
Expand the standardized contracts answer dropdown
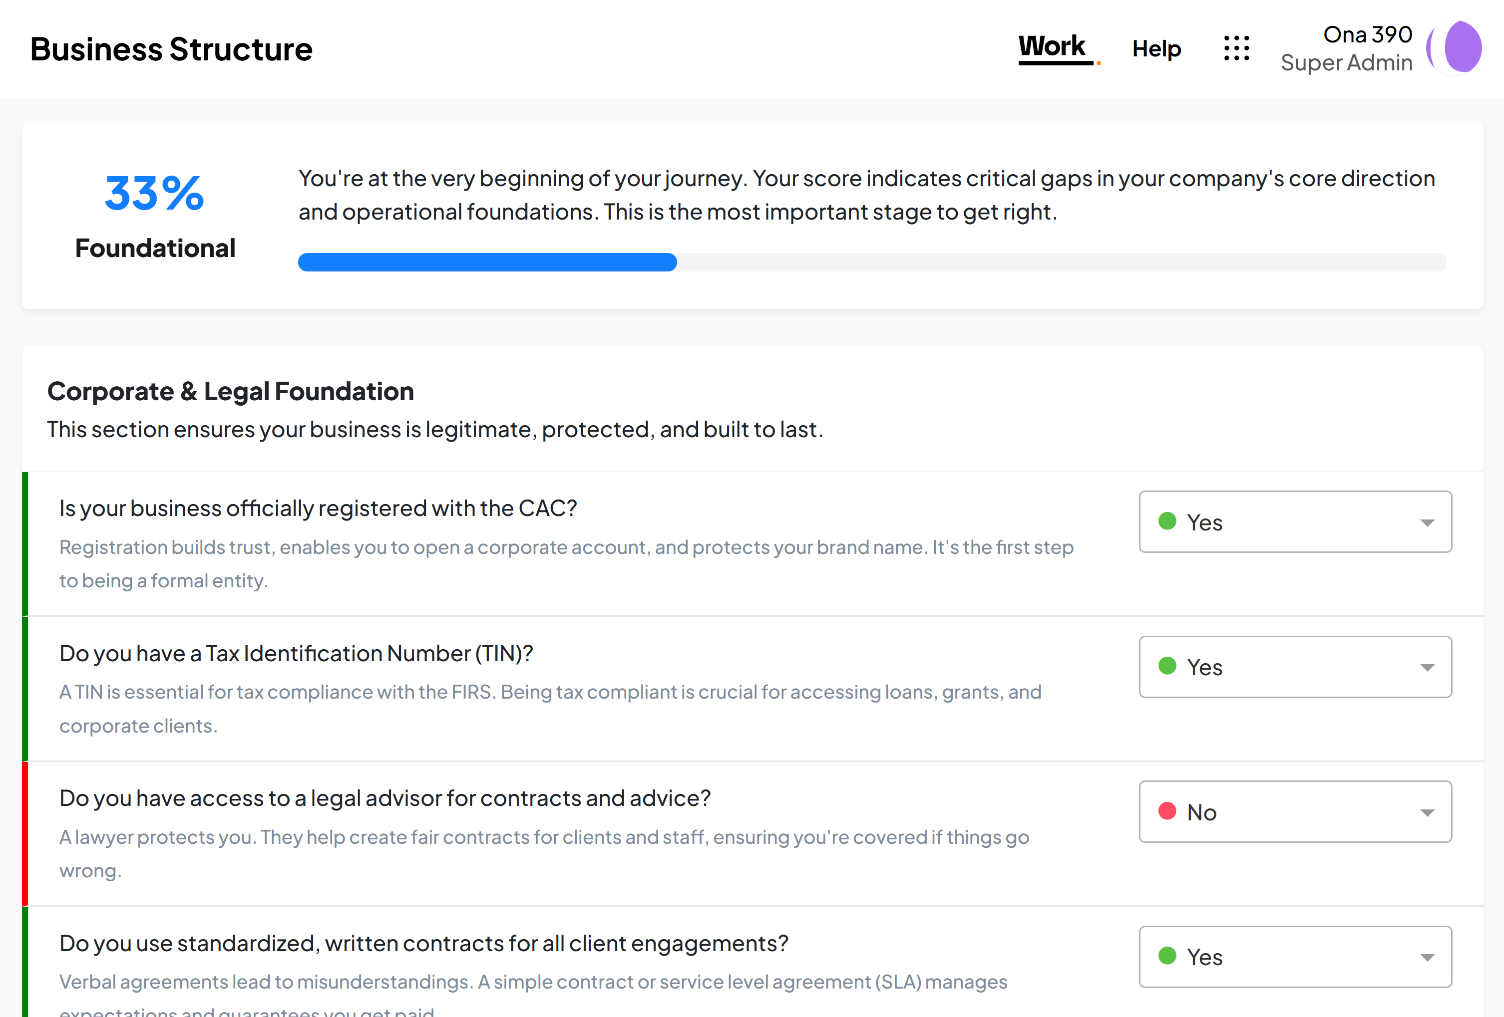tap(1294, 957)
